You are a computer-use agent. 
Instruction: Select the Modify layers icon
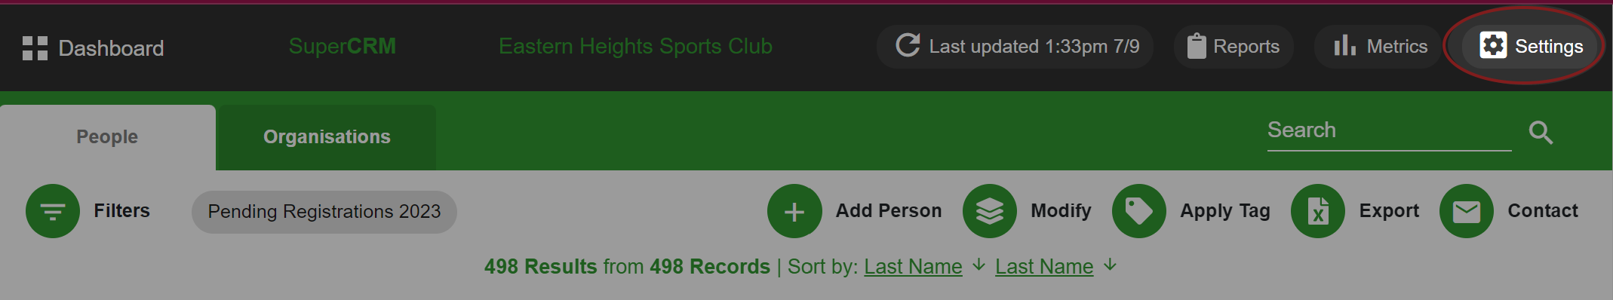tap(990, 211)
